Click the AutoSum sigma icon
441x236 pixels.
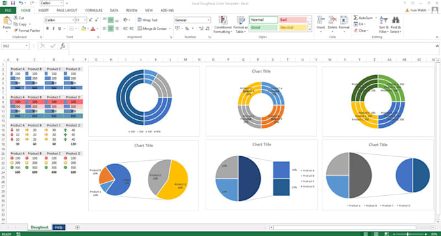[355, 18]
